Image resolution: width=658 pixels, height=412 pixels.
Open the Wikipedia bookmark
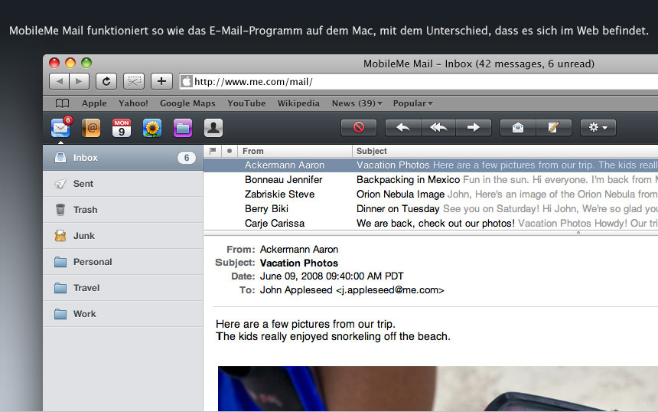(x=298, y=103)
